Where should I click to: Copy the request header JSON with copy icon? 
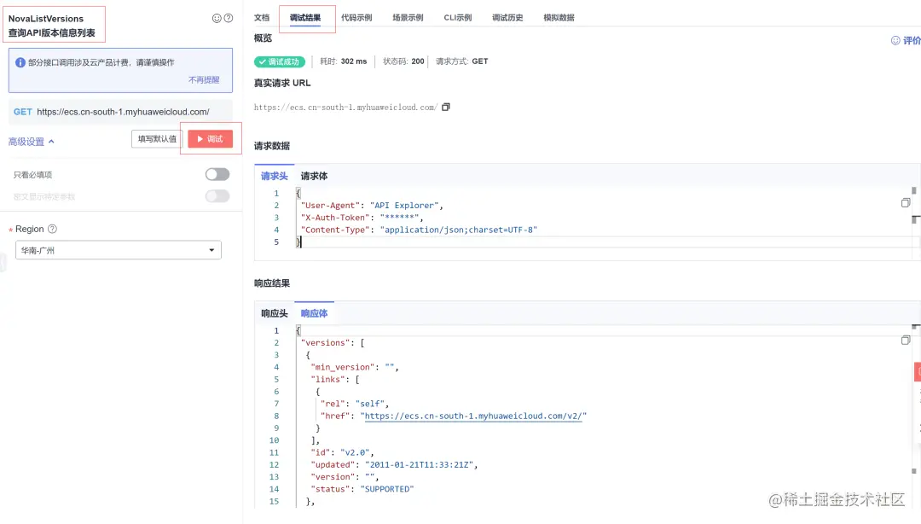point(905,202)
